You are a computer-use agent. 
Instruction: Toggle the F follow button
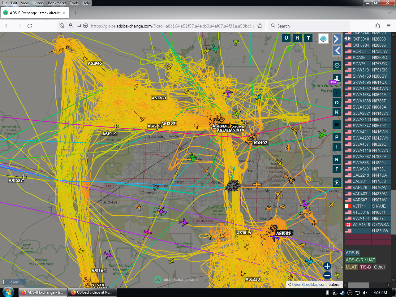tap(337, 169)
